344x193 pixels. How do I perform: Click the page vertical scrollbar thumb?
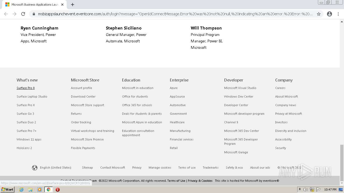coord(342,163)
